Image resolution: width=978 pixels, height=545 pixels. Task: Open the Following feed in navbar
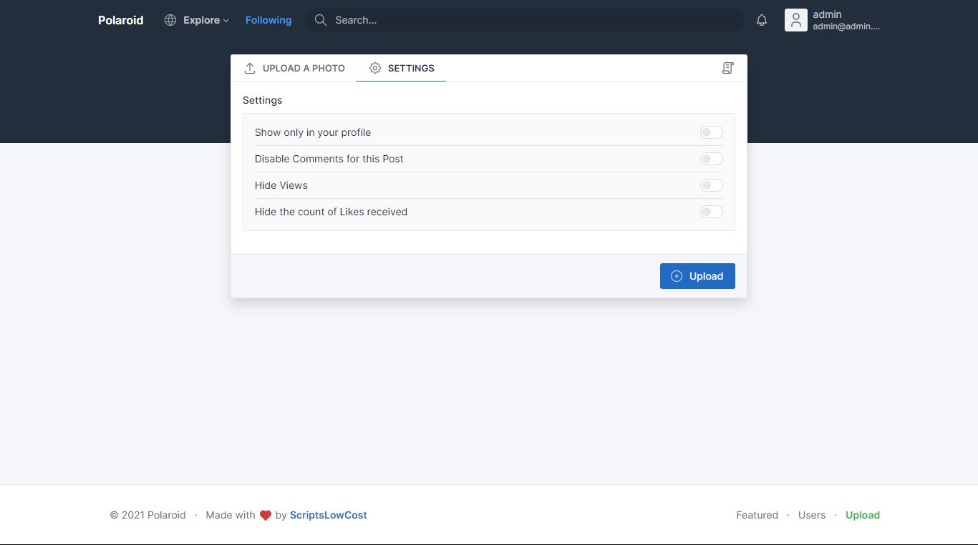tap(268, 20)
